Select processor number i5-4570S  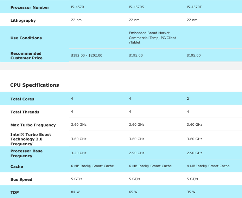pyautogui.click(x=136, y=7)
